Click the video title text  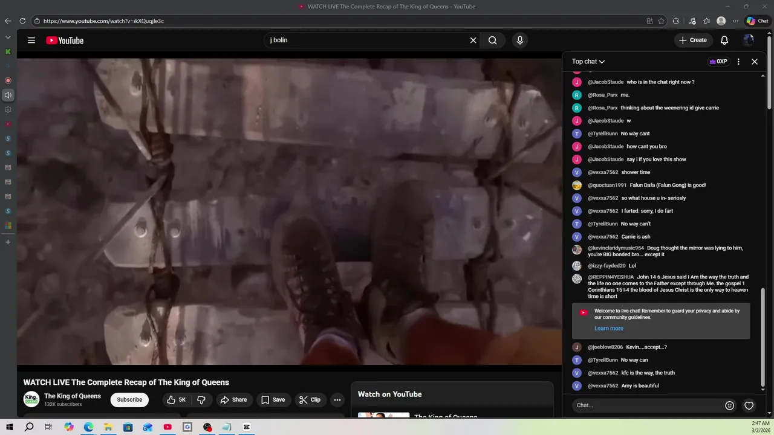126,382
